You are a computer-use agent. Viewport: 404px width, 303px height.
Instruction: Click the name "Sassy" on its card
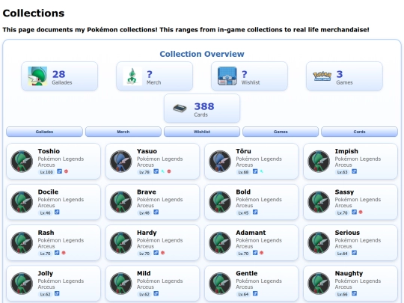coord(344,192)
